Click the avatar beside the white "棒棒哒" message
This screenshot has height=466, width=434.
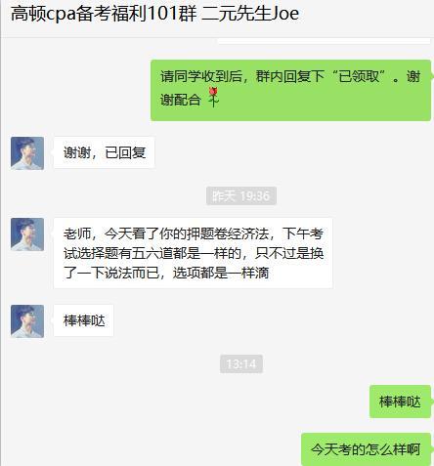click(27, 321)
